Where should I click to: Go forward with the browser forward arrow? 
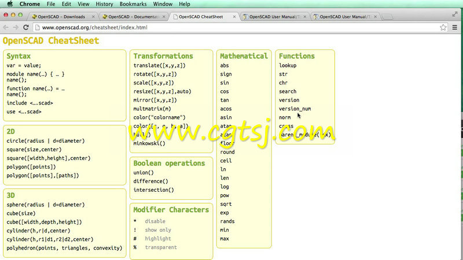click(x=16, y=27)
